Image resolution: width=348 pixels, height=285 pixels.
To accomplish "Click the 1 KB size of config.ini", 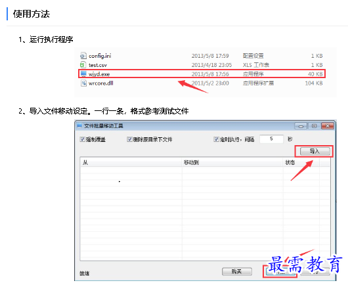I will 316,56.
